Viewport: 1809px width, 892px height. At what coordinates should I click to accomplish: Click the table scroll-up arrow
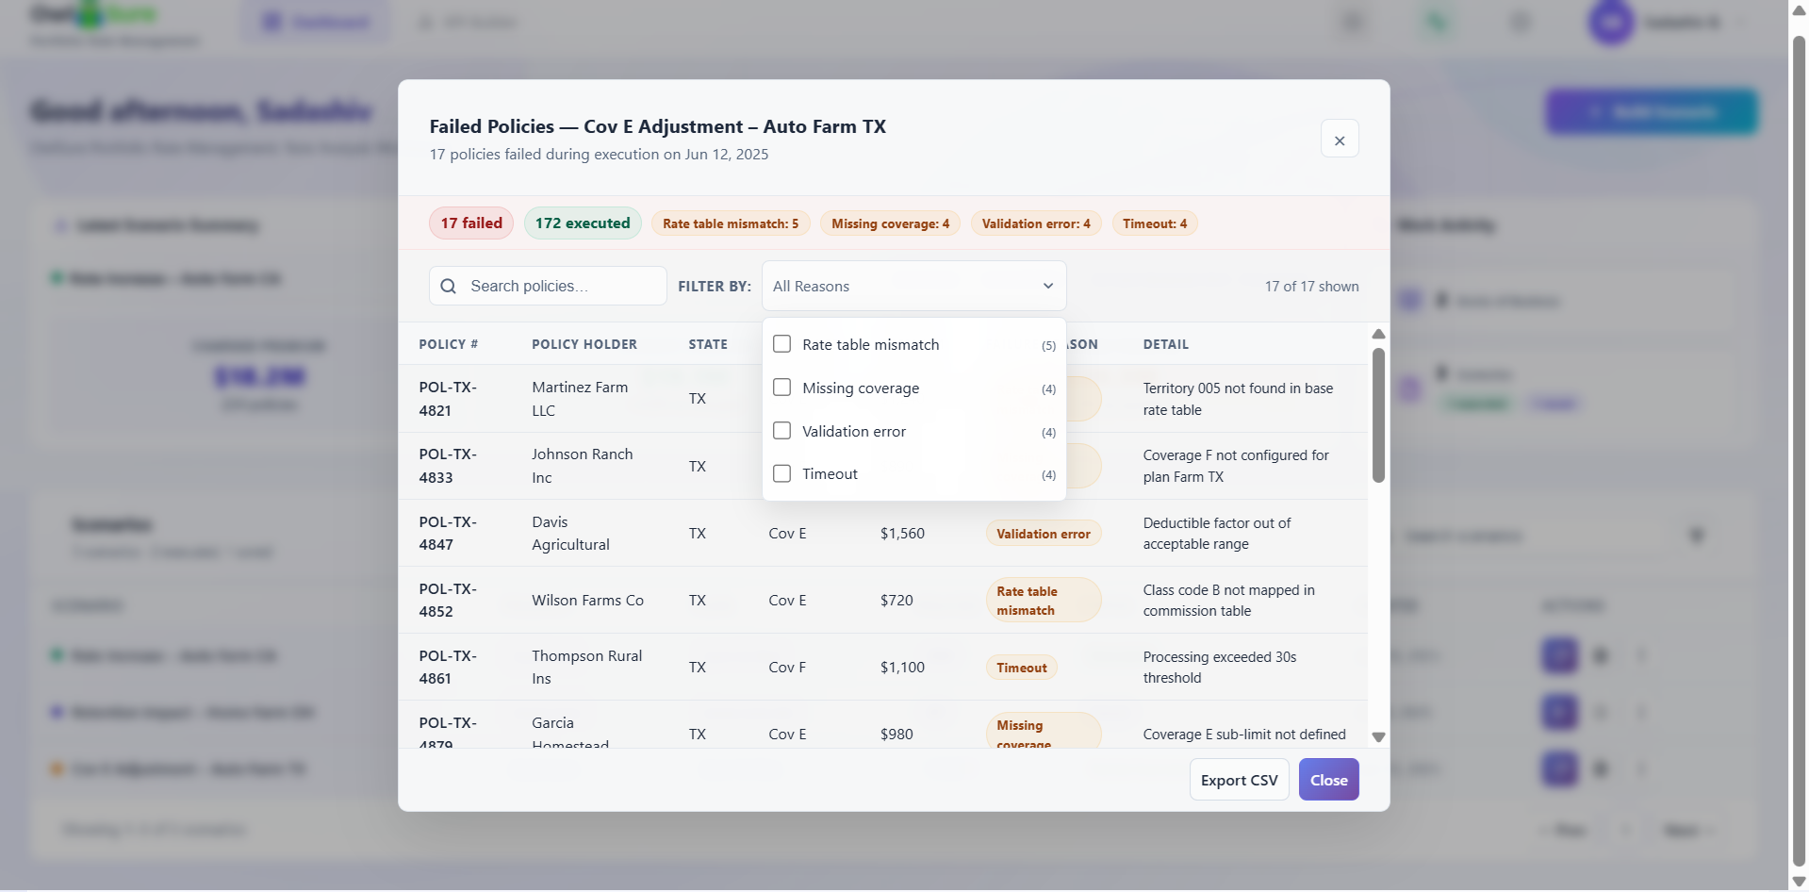[1378, 334]
